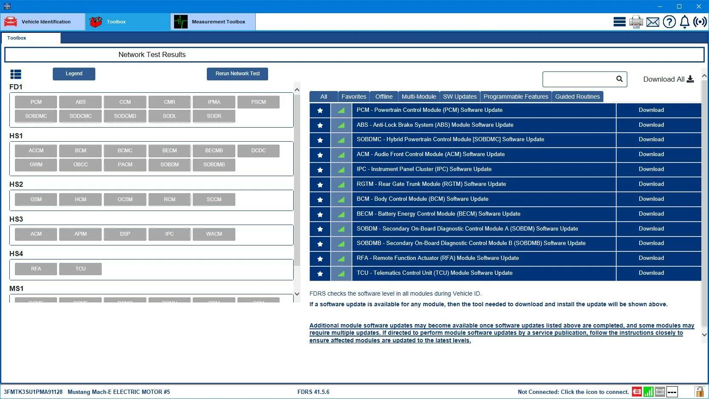Screen dimensions: 709x399
Task: Switch to the Offline tab
Action: pyautogui.click(x=384, y=97)
